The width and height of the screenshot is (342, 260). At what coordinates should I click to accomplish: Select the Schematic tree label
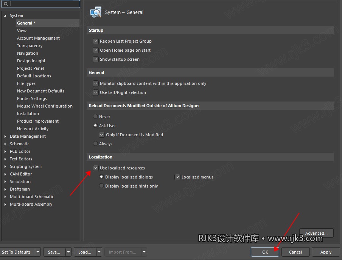tap(19, 144)
